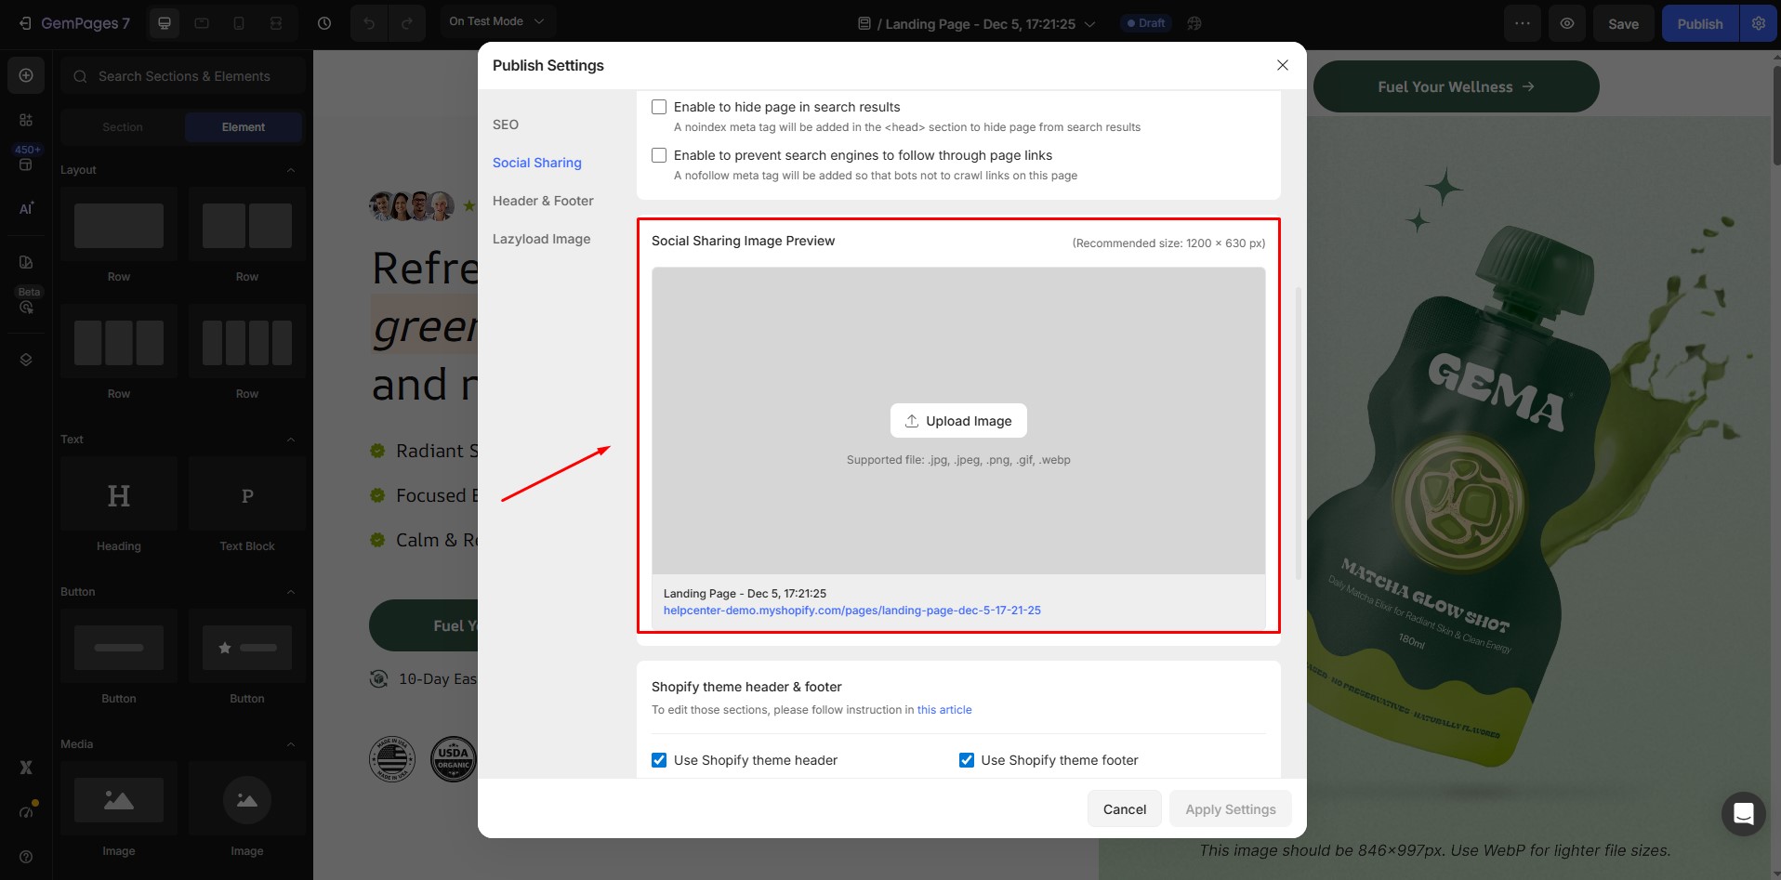Open the Header & Footer tab
This screenshot has height=880, width=1781.
[x=543, y=201]
